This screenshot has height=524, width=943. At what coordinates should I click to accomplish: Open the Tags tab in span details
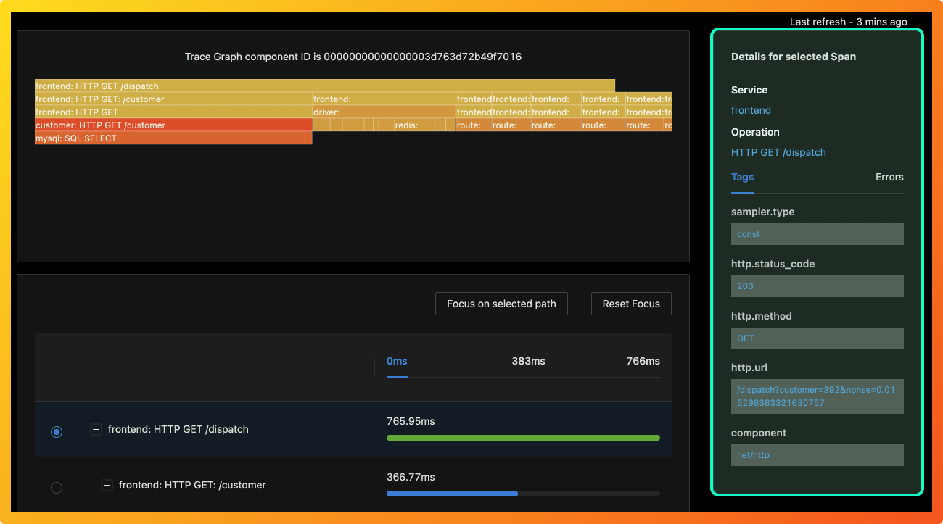tap(742, 177)
